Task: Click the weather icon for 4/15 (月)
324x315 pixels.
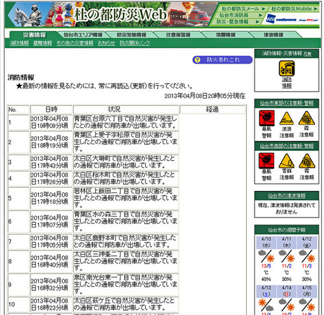Action: coord(307,305)
